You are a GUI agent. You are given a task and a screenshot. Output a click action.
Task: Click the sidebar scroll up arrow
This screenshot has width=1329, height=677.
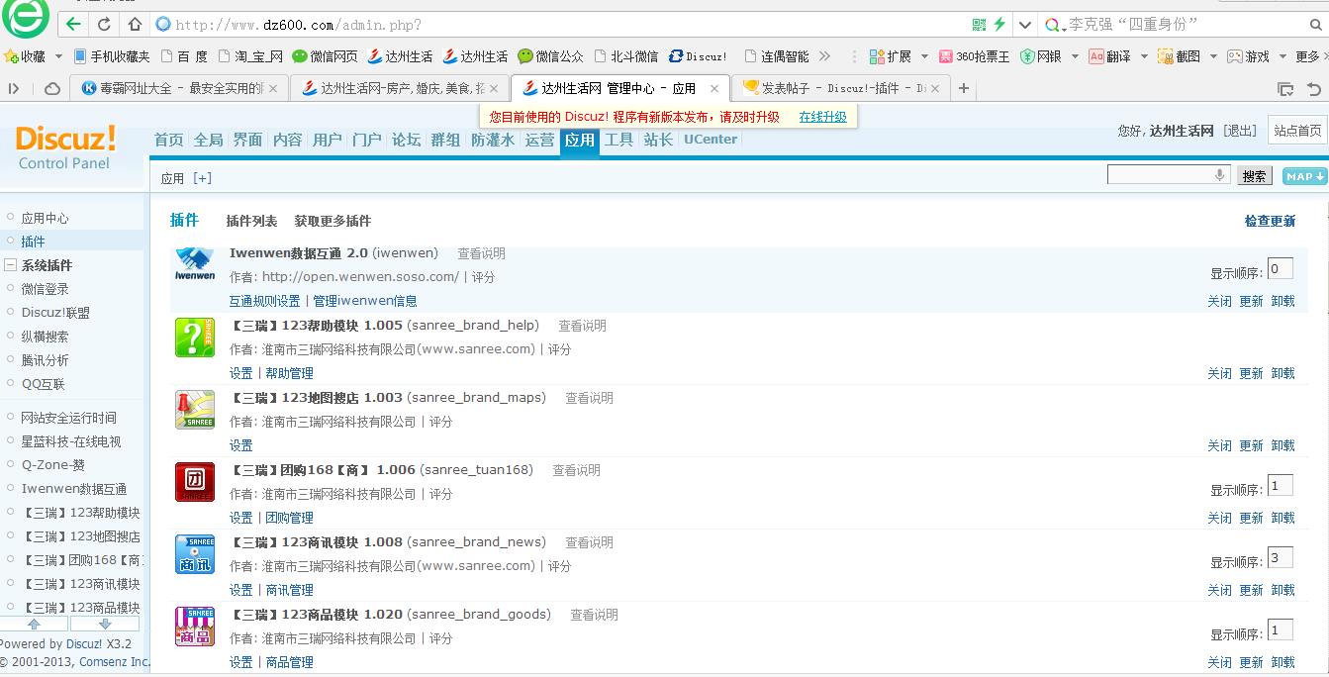pos(34,625)
